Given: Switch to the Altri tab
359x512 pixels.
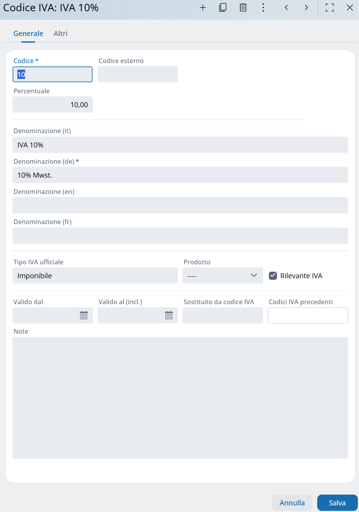Looking at the screenshot, I should (61, 34).
